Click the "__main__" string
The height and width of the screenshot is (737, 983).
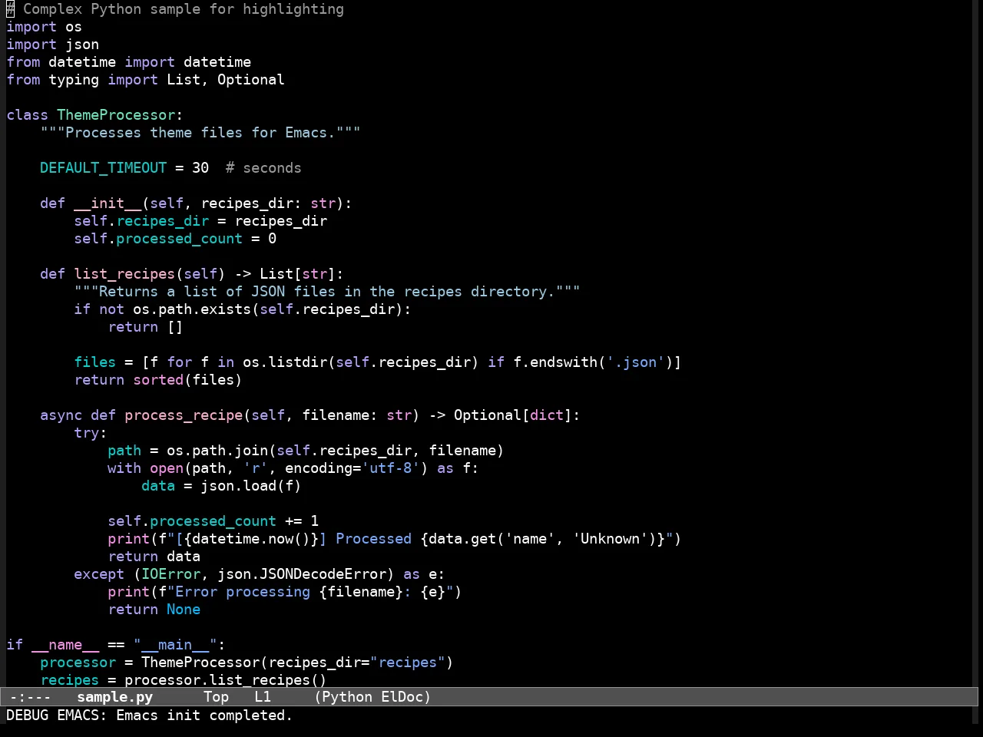(175, 645)
